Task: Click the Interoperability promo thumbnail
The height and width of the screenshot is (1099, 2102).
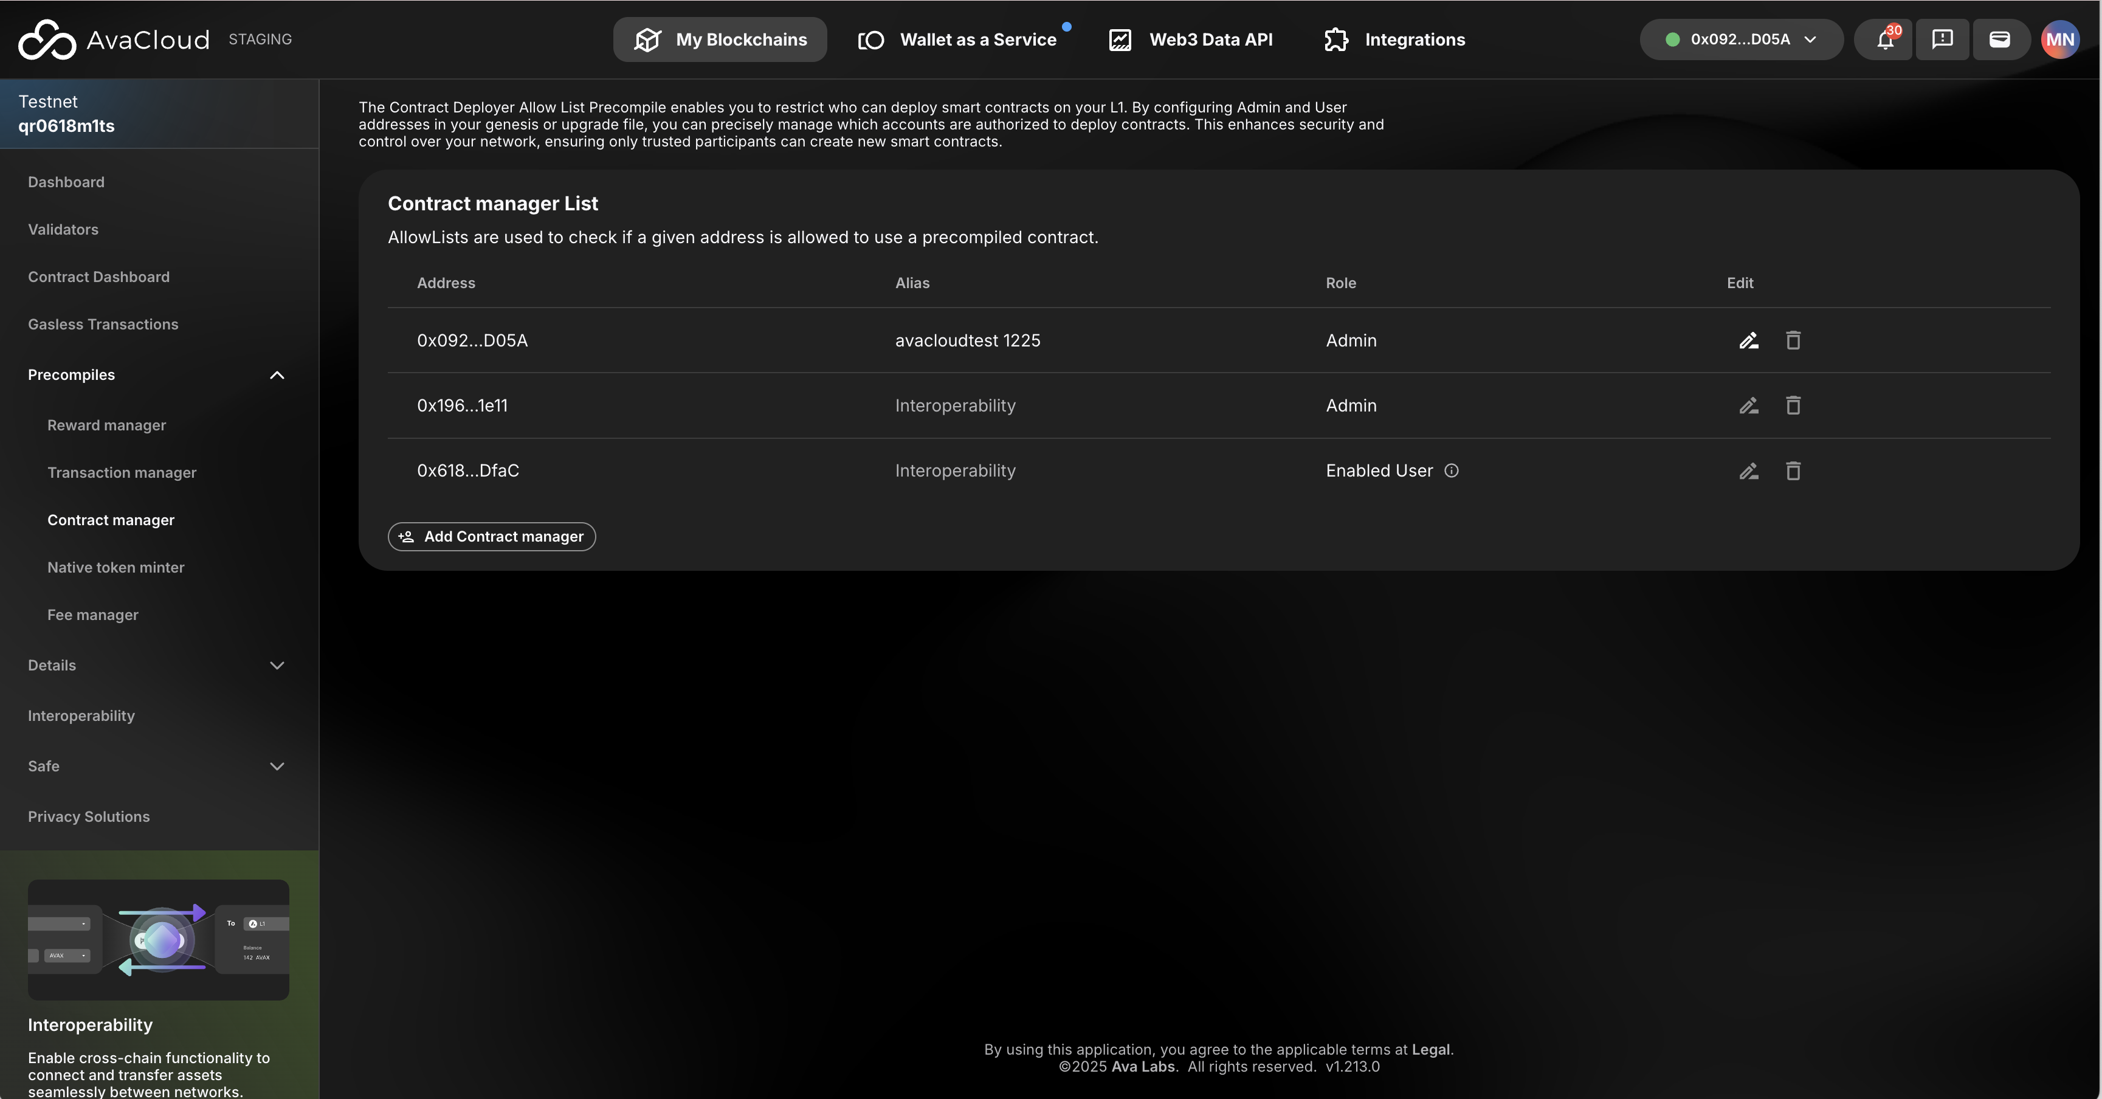Action: click(158, 940)
